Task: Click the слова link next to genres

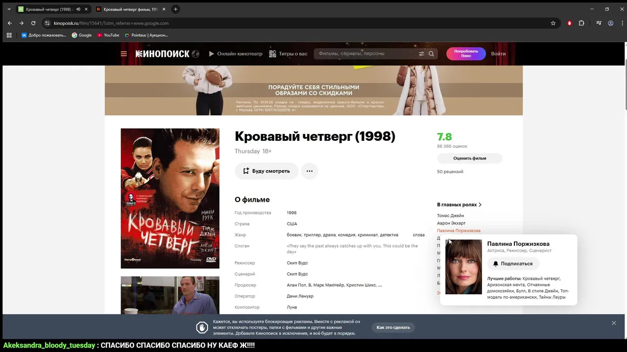Action: point(419,235)
